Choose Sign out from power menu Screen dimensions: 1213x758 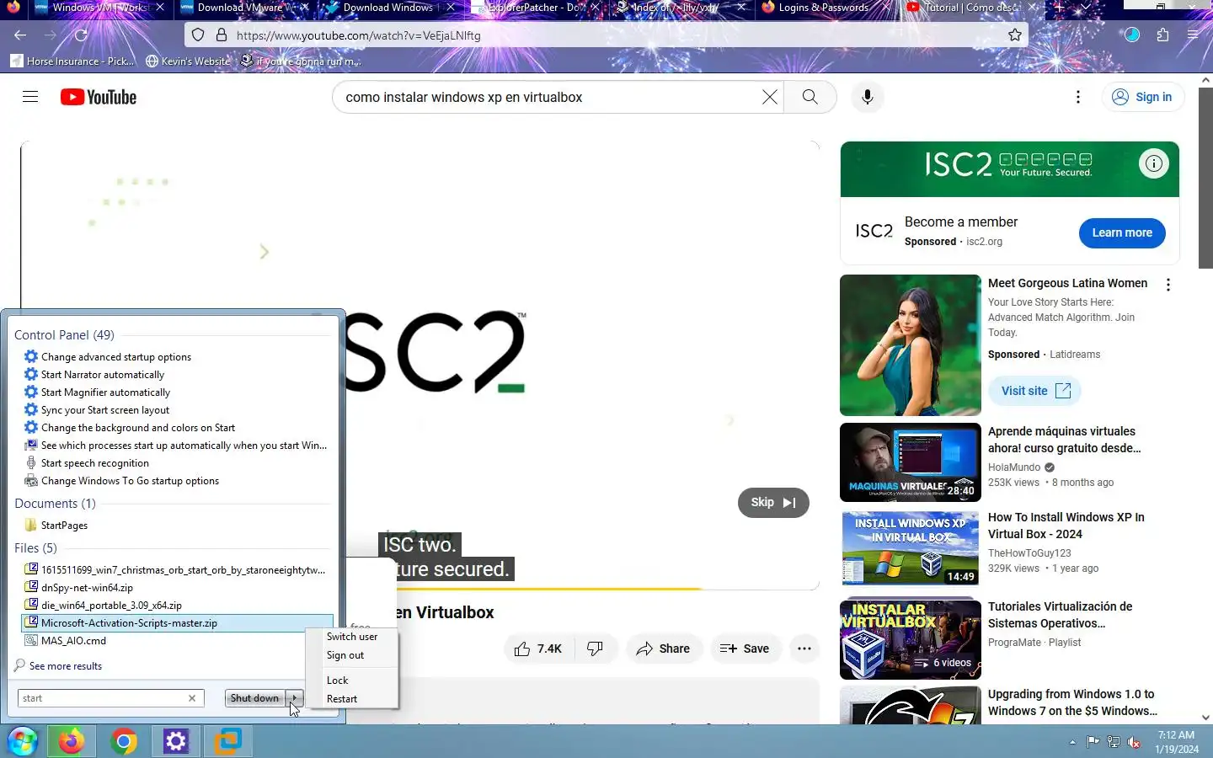345,655
